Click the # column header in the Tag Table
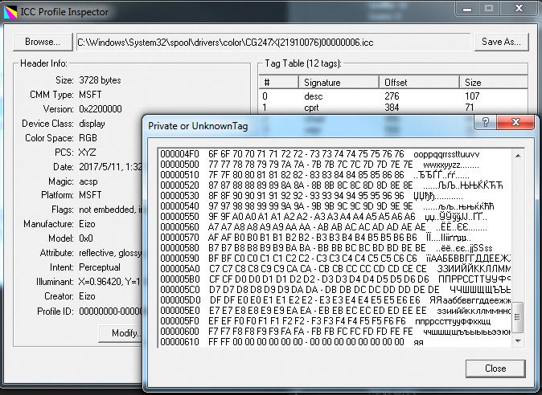Image resolution: width=542 pixels, height=395 pixels. coord(278,83)
